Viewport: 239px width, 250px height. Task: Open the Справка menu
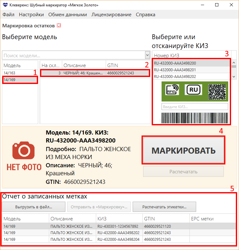[145, 15]
